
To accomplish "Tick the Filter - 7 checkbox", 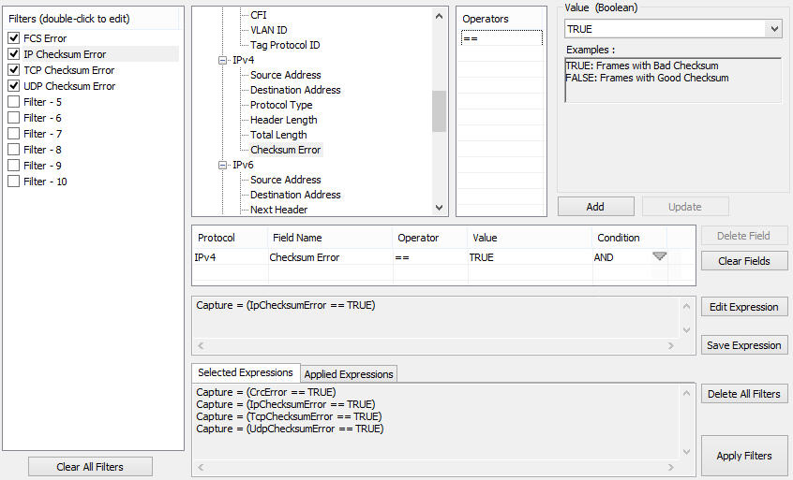I will [14, 133].
